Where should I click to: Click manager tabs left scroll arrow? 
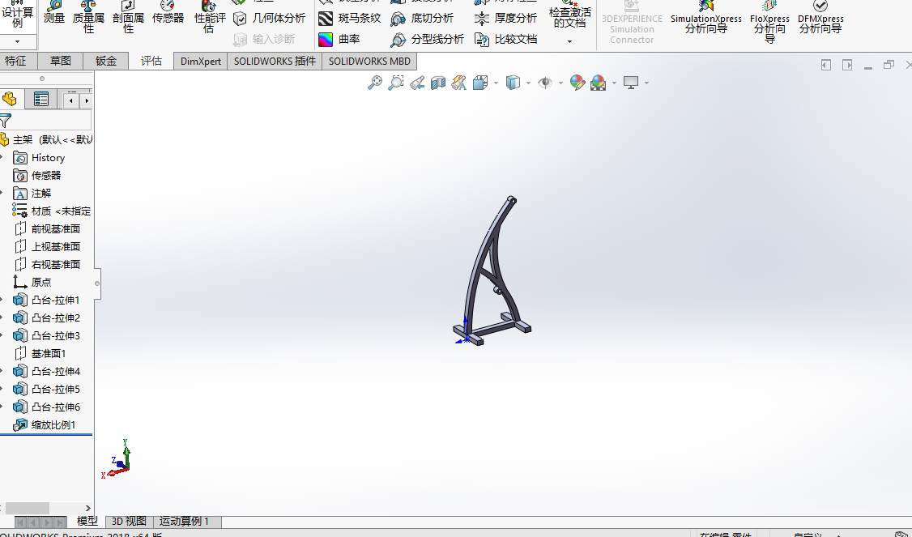point(71,100)
